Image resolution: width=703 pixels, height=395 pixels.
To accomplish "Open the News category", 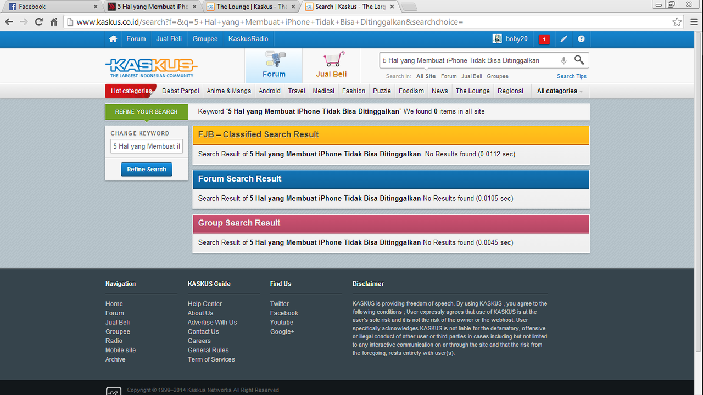I will click(x=440, y=91).
